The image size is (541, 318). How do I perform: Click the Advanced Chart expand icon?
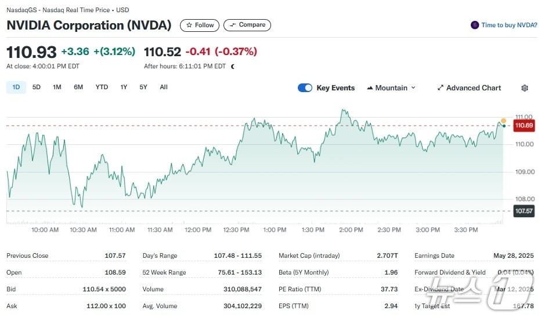(441, 88)
